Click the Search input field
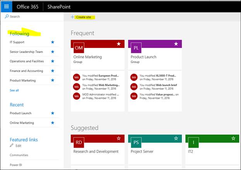This screenshot has height=170, width=241. 33,17
